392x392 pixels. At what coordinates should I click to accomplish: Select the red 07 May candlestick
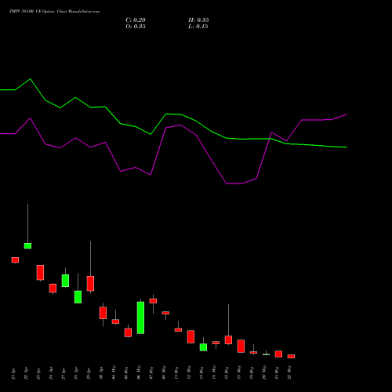pyautogui.click(x=153, y=301)
